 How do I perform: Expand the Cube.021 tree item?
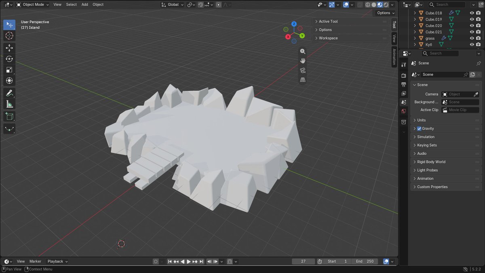pyautogui.click(x=415, y=32)
